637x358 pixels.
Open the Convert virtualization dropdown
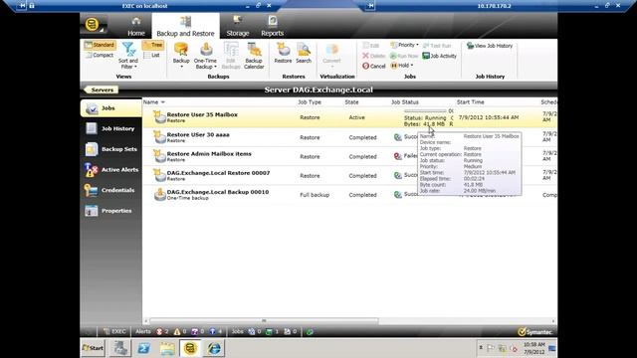(x=331, y=56)
